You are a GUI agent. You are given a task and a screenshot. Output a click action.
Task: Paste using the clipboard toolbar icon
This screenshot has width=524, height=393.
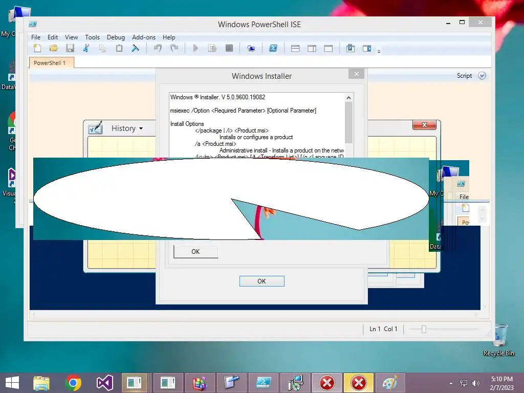pos(119,49)
